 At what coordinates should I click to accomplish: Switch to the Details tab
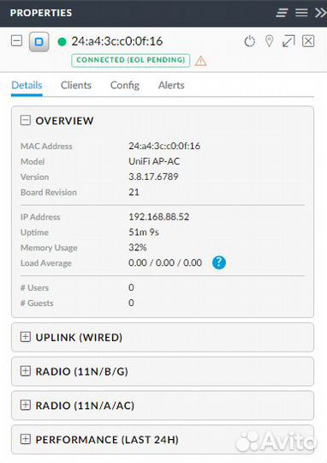coord(27,86)
